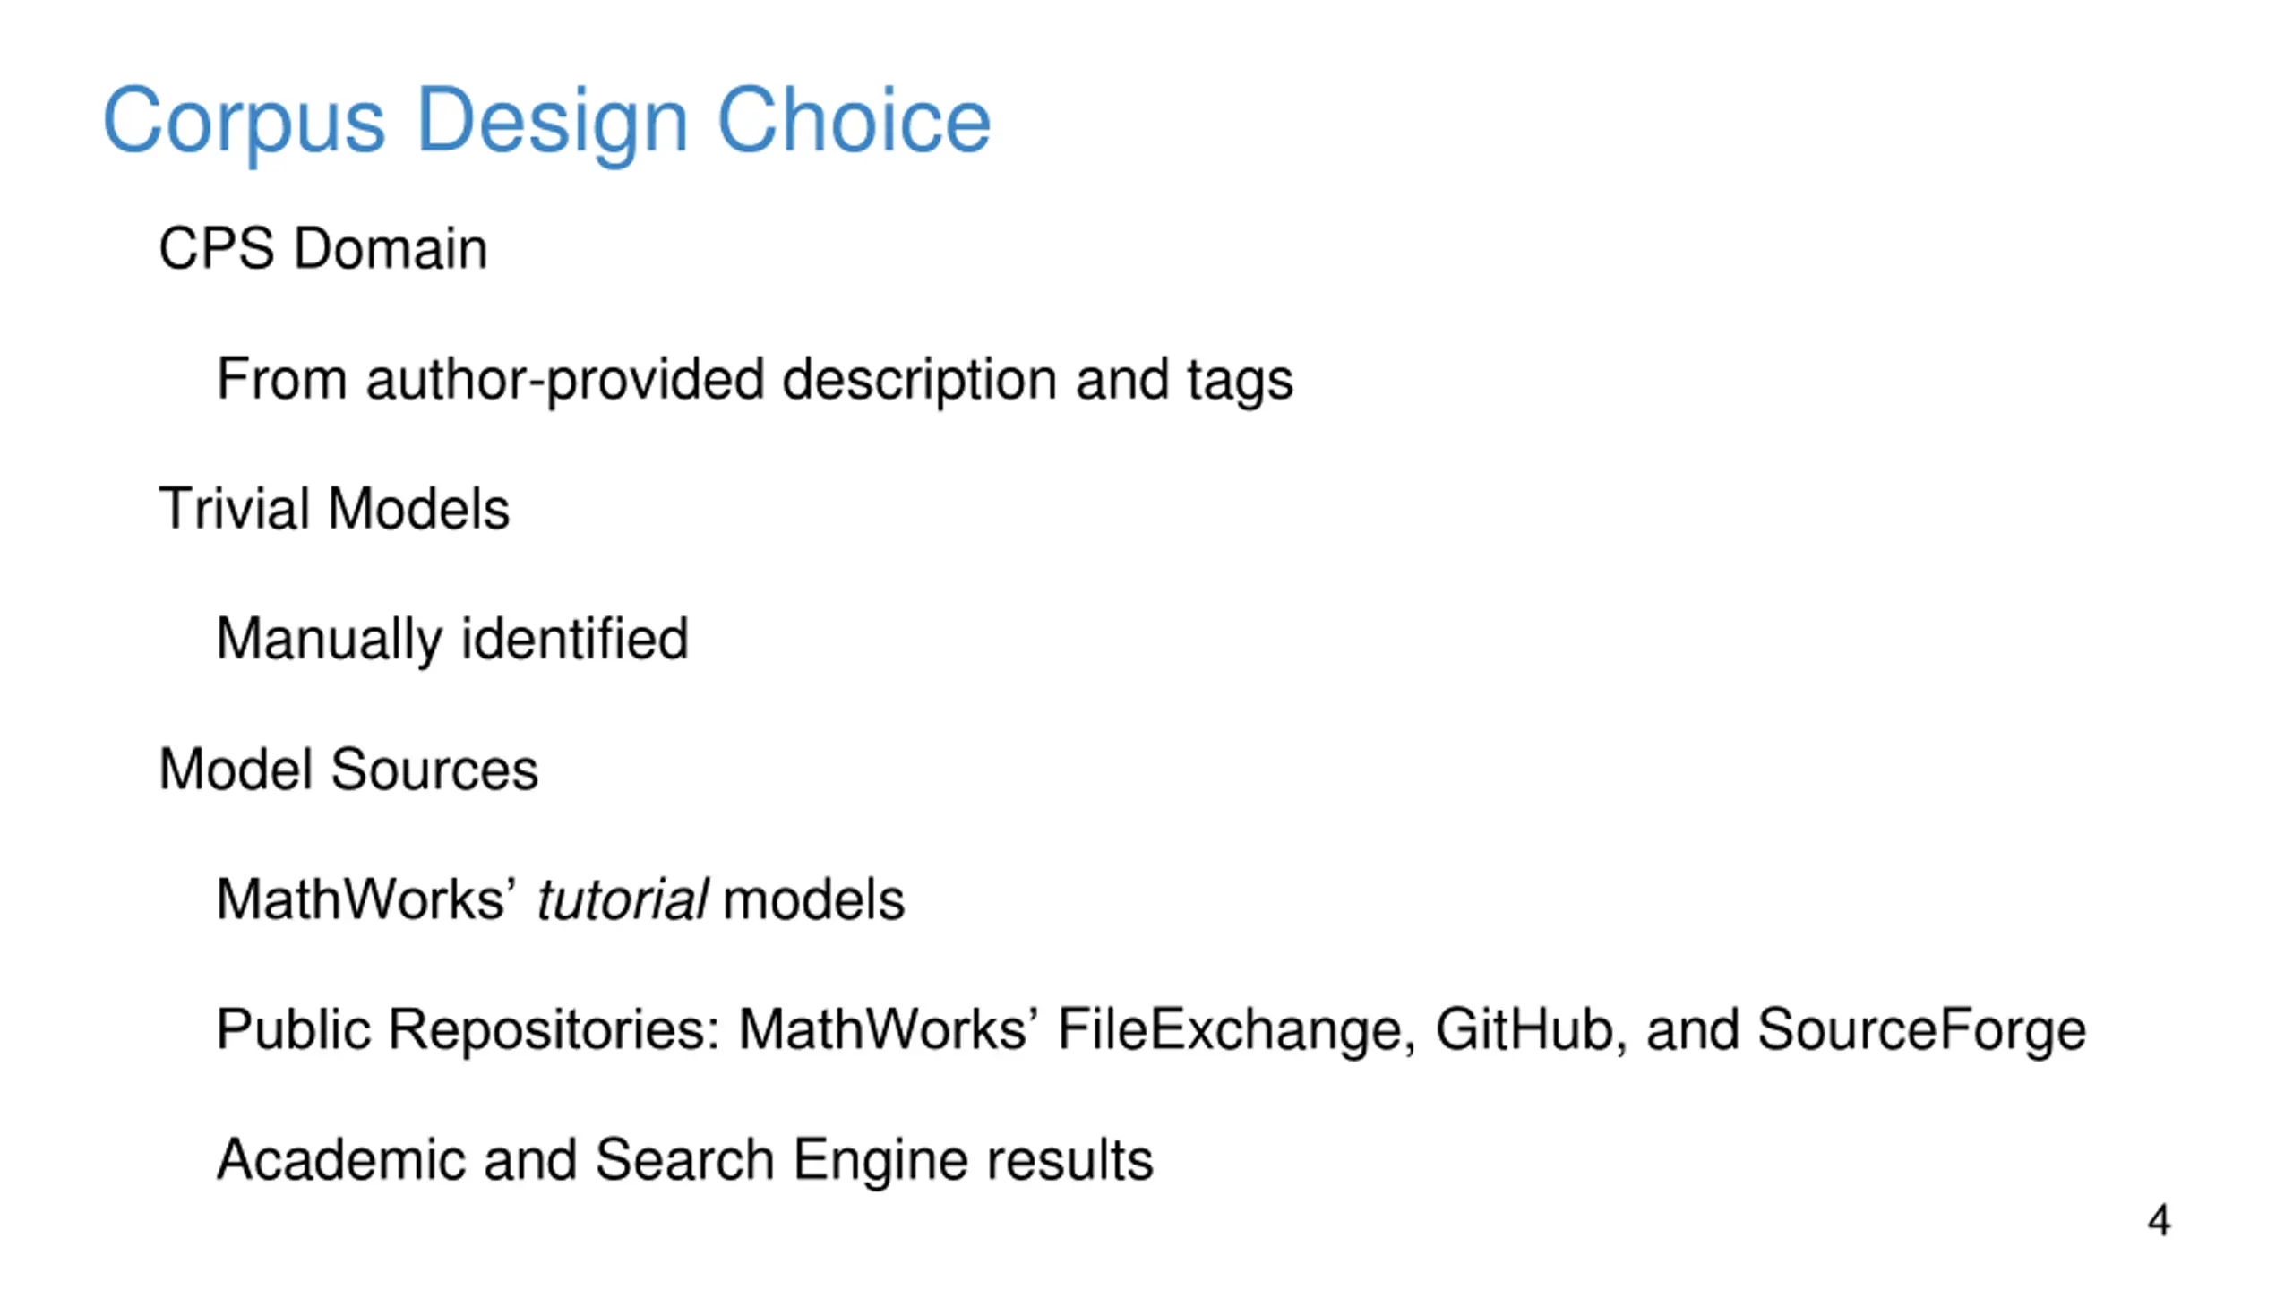
Task: Click the Academic and Search Engine results line
Action: pyautogui.click(x=685, y=1160)
